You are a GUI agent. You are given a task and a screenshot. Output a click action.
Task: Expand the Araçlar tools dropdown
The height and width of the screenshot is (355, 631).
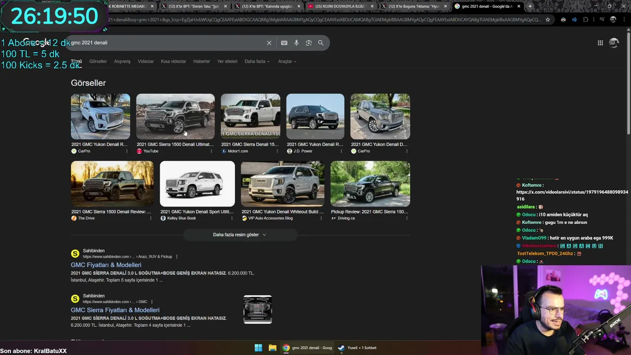tap(287, 62)
